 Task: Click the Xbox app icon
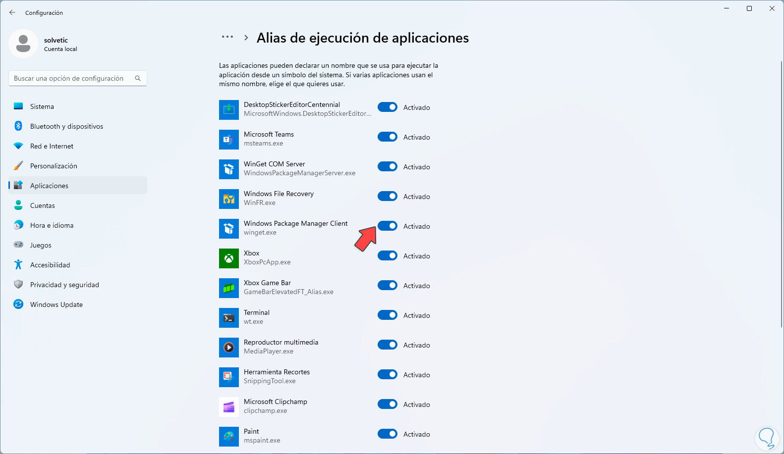click(228, 258)
